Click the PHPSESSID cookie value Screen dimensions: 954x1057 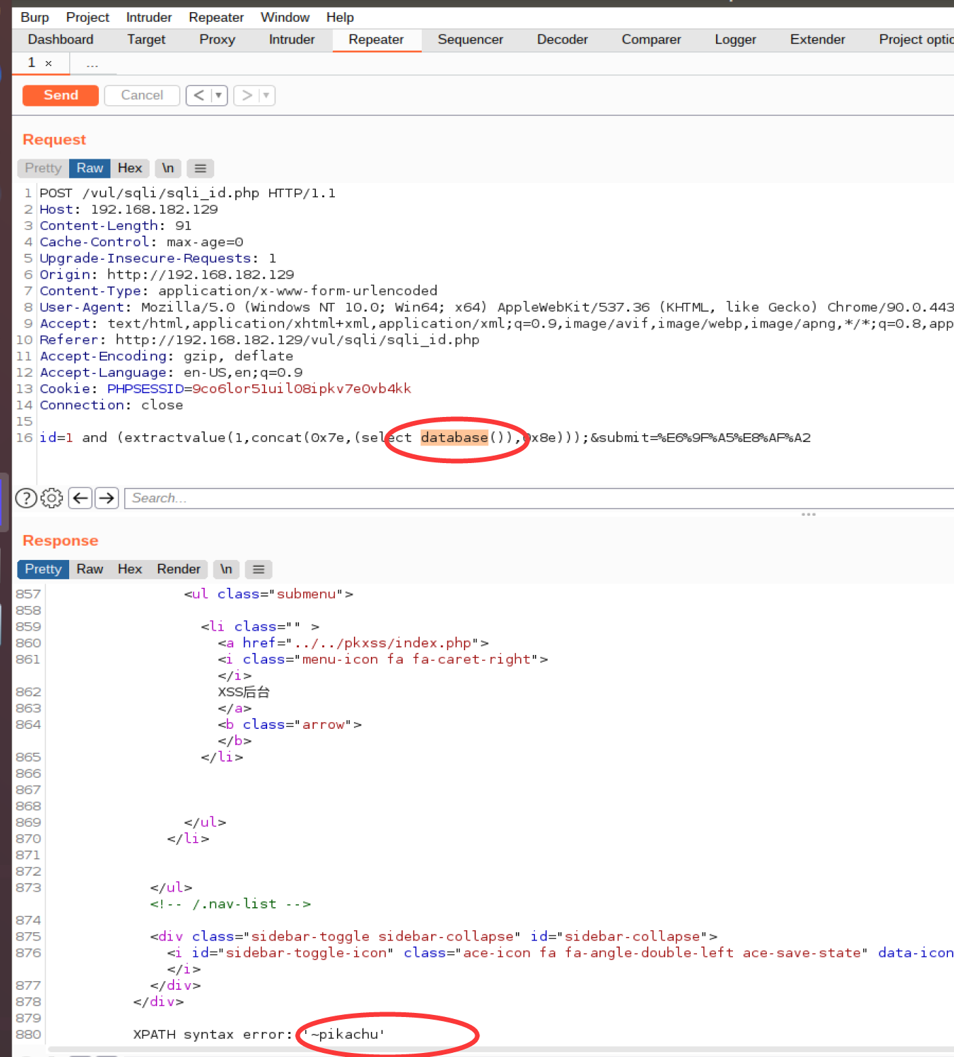coord(302,388)
